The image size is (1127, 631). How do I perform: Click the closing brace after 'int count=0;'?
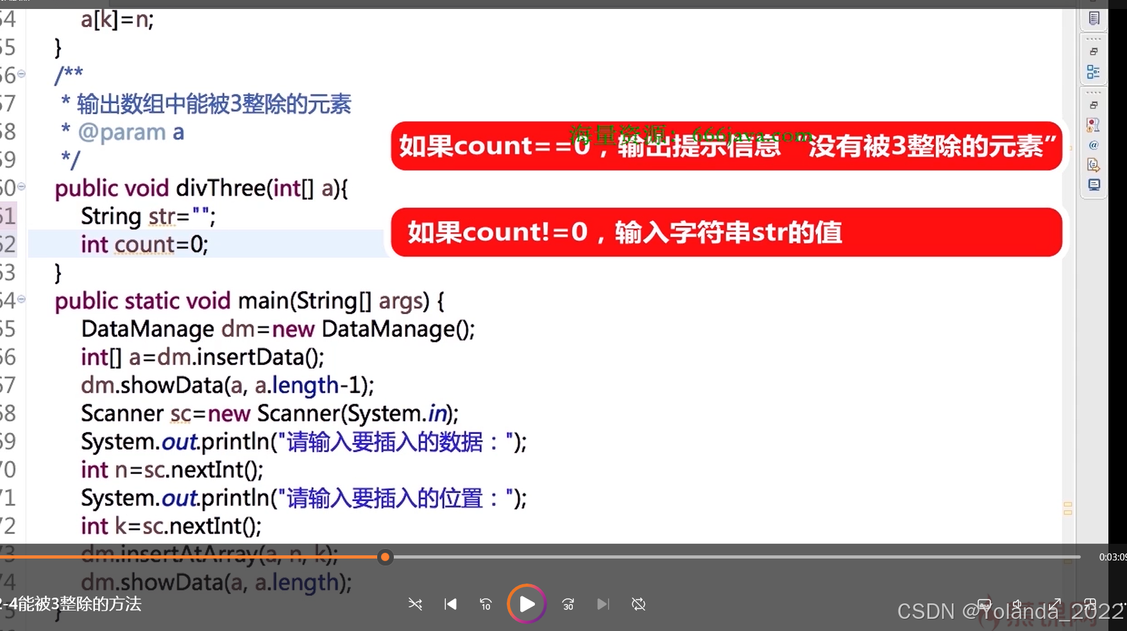click(x=58, y=273)
